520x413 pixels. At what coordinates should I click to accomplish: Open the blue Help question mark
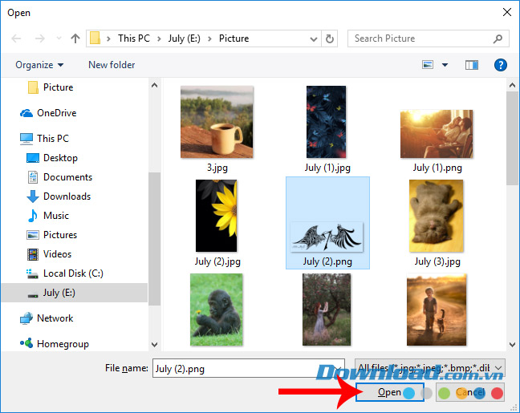click(500, 65)
